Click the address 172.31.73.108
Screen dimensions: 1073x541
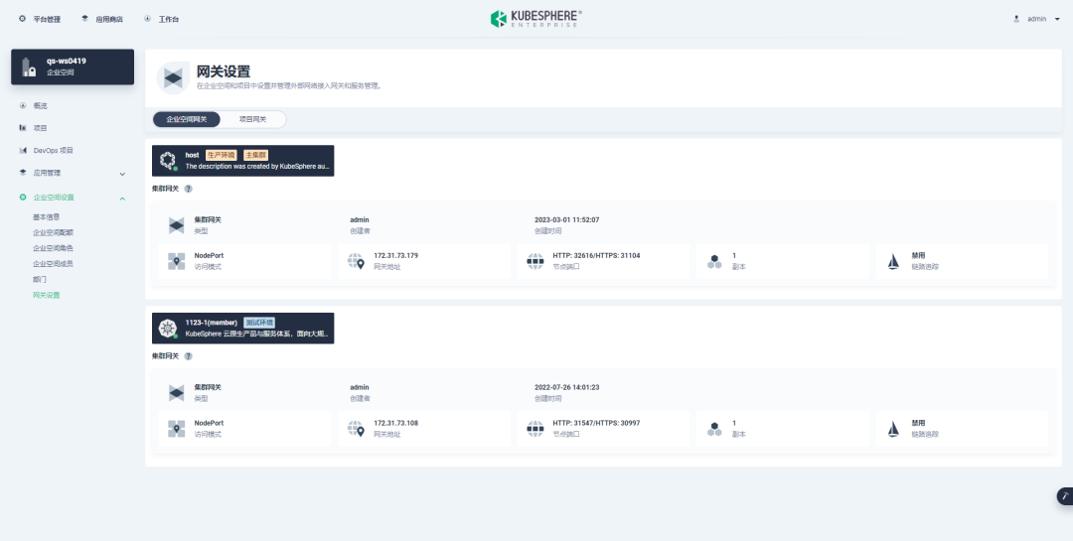point(395,423)
